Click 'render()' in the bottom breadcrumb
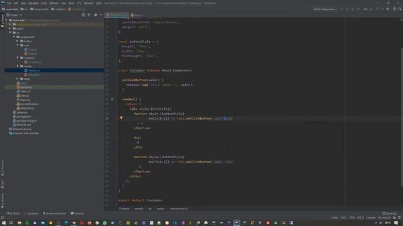This screenshot has height=226, width=403. coord(139,208)
